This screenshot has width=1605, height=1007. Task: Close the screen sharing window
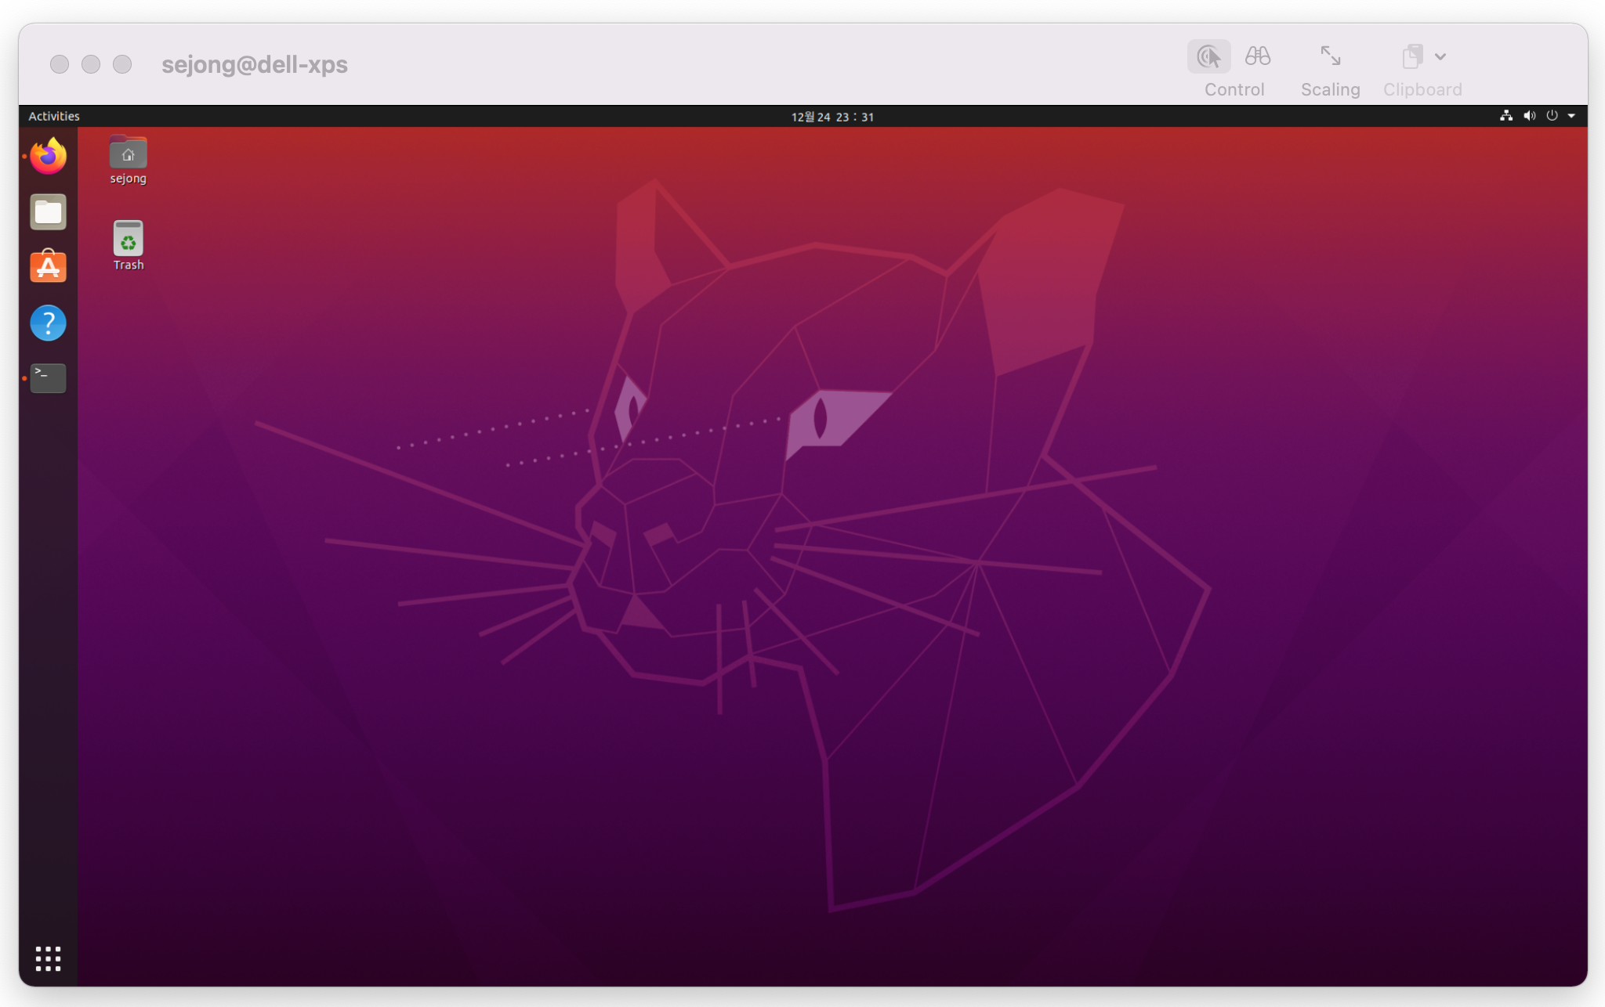coord(60,64)
